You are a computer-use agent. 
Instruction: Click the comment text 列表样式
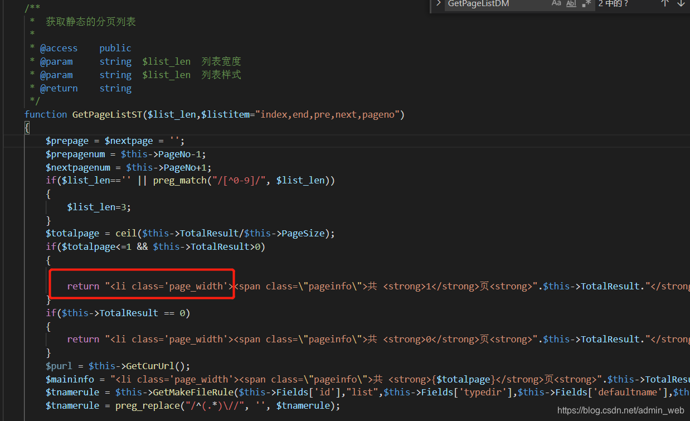pyautogui.click(x=221, y=75)
